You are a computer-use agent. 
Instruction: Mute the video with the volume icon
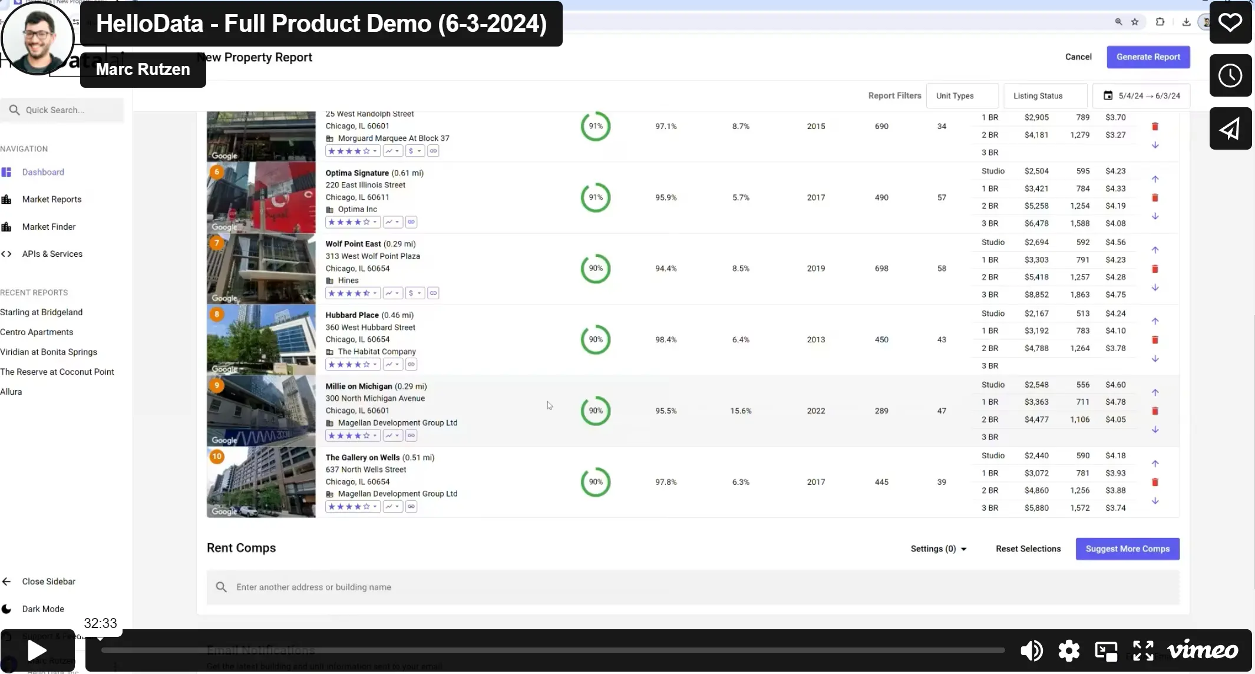[1031, 650]
